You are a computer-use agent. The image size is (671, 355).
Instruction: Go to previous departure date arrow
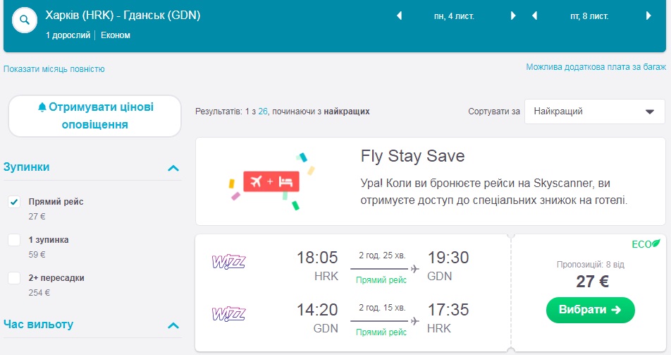(400, 16)
